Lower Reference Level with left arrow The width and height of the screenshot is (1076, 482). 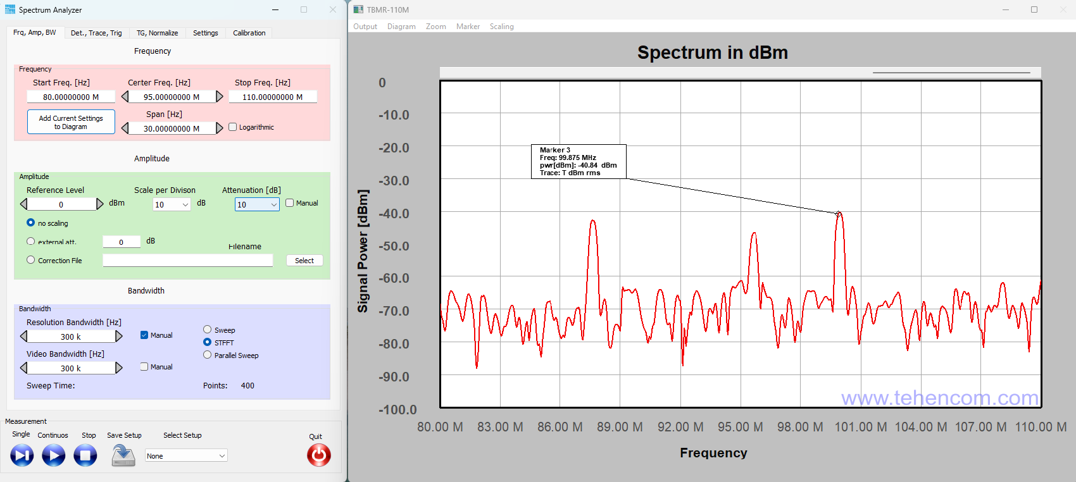pos(23,204)
